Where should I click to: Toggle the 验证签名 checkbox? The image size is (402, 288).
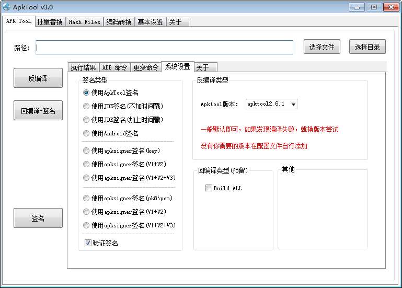(88, 243)
